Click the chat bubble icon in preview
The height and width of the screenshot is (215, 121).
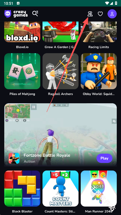pos(114,121)
